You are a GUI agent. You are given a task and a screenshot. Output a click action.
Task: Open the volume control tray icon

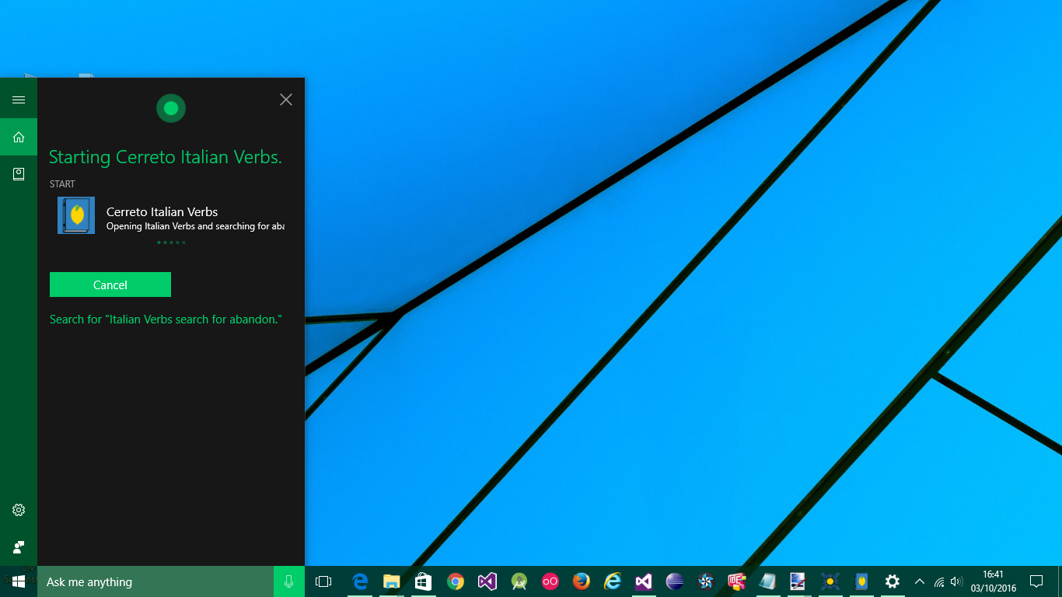(x=956, y=581)
